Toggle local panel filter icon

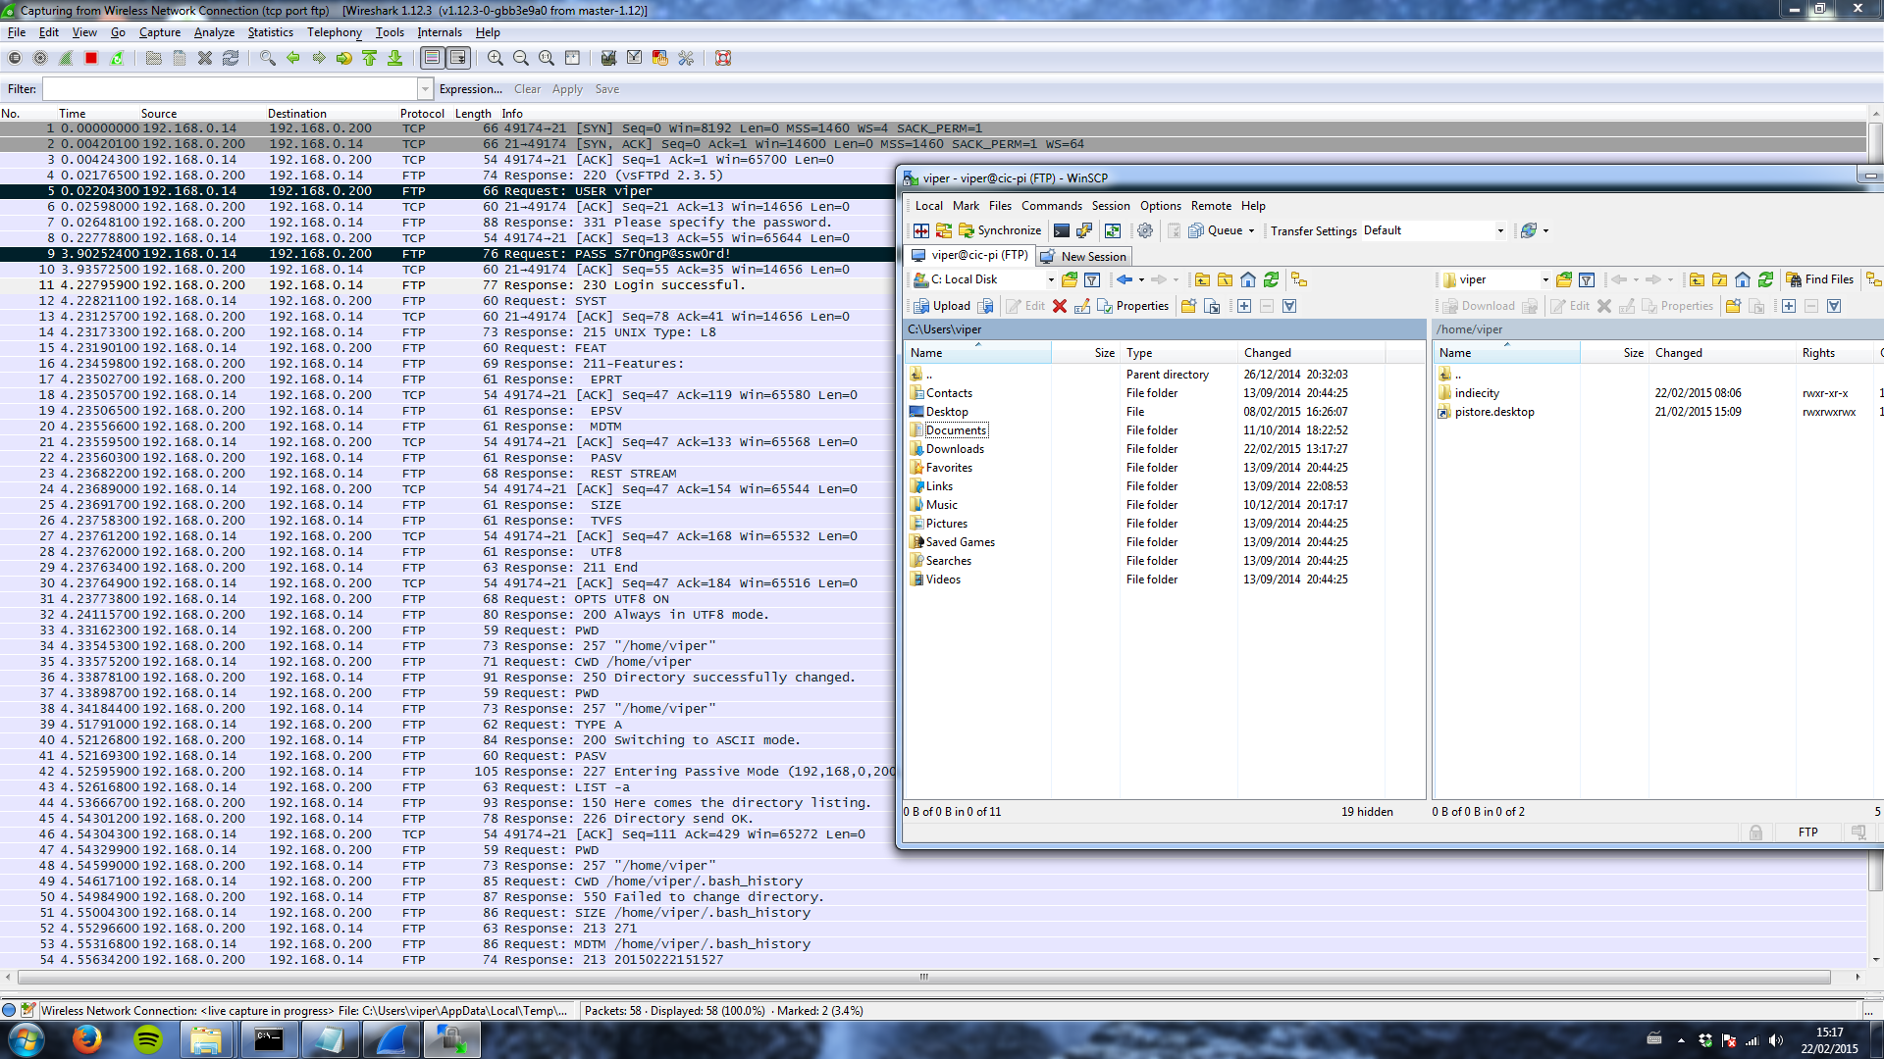click(1092, 280)
